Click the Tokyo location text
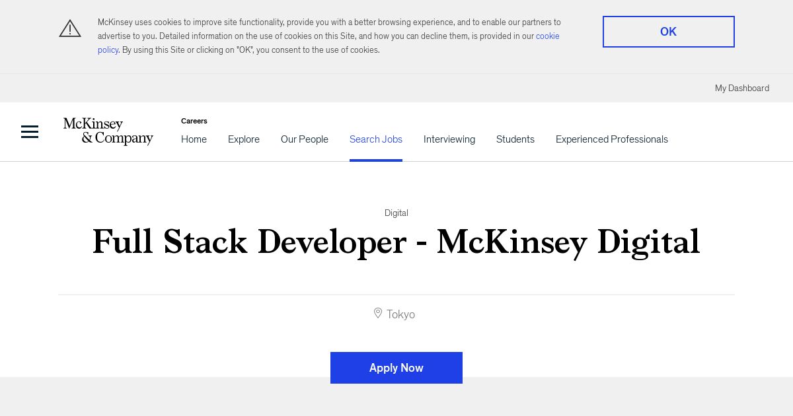The image size is (793, 416). click(400, 314)
